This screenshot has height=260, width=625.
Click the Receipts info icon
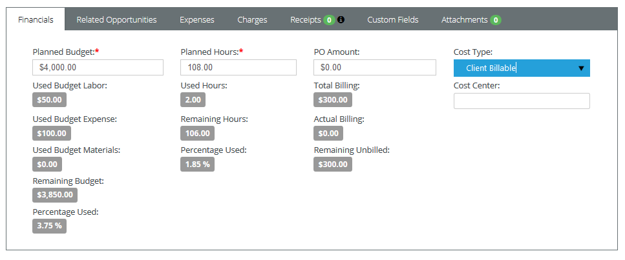point(341,19)
